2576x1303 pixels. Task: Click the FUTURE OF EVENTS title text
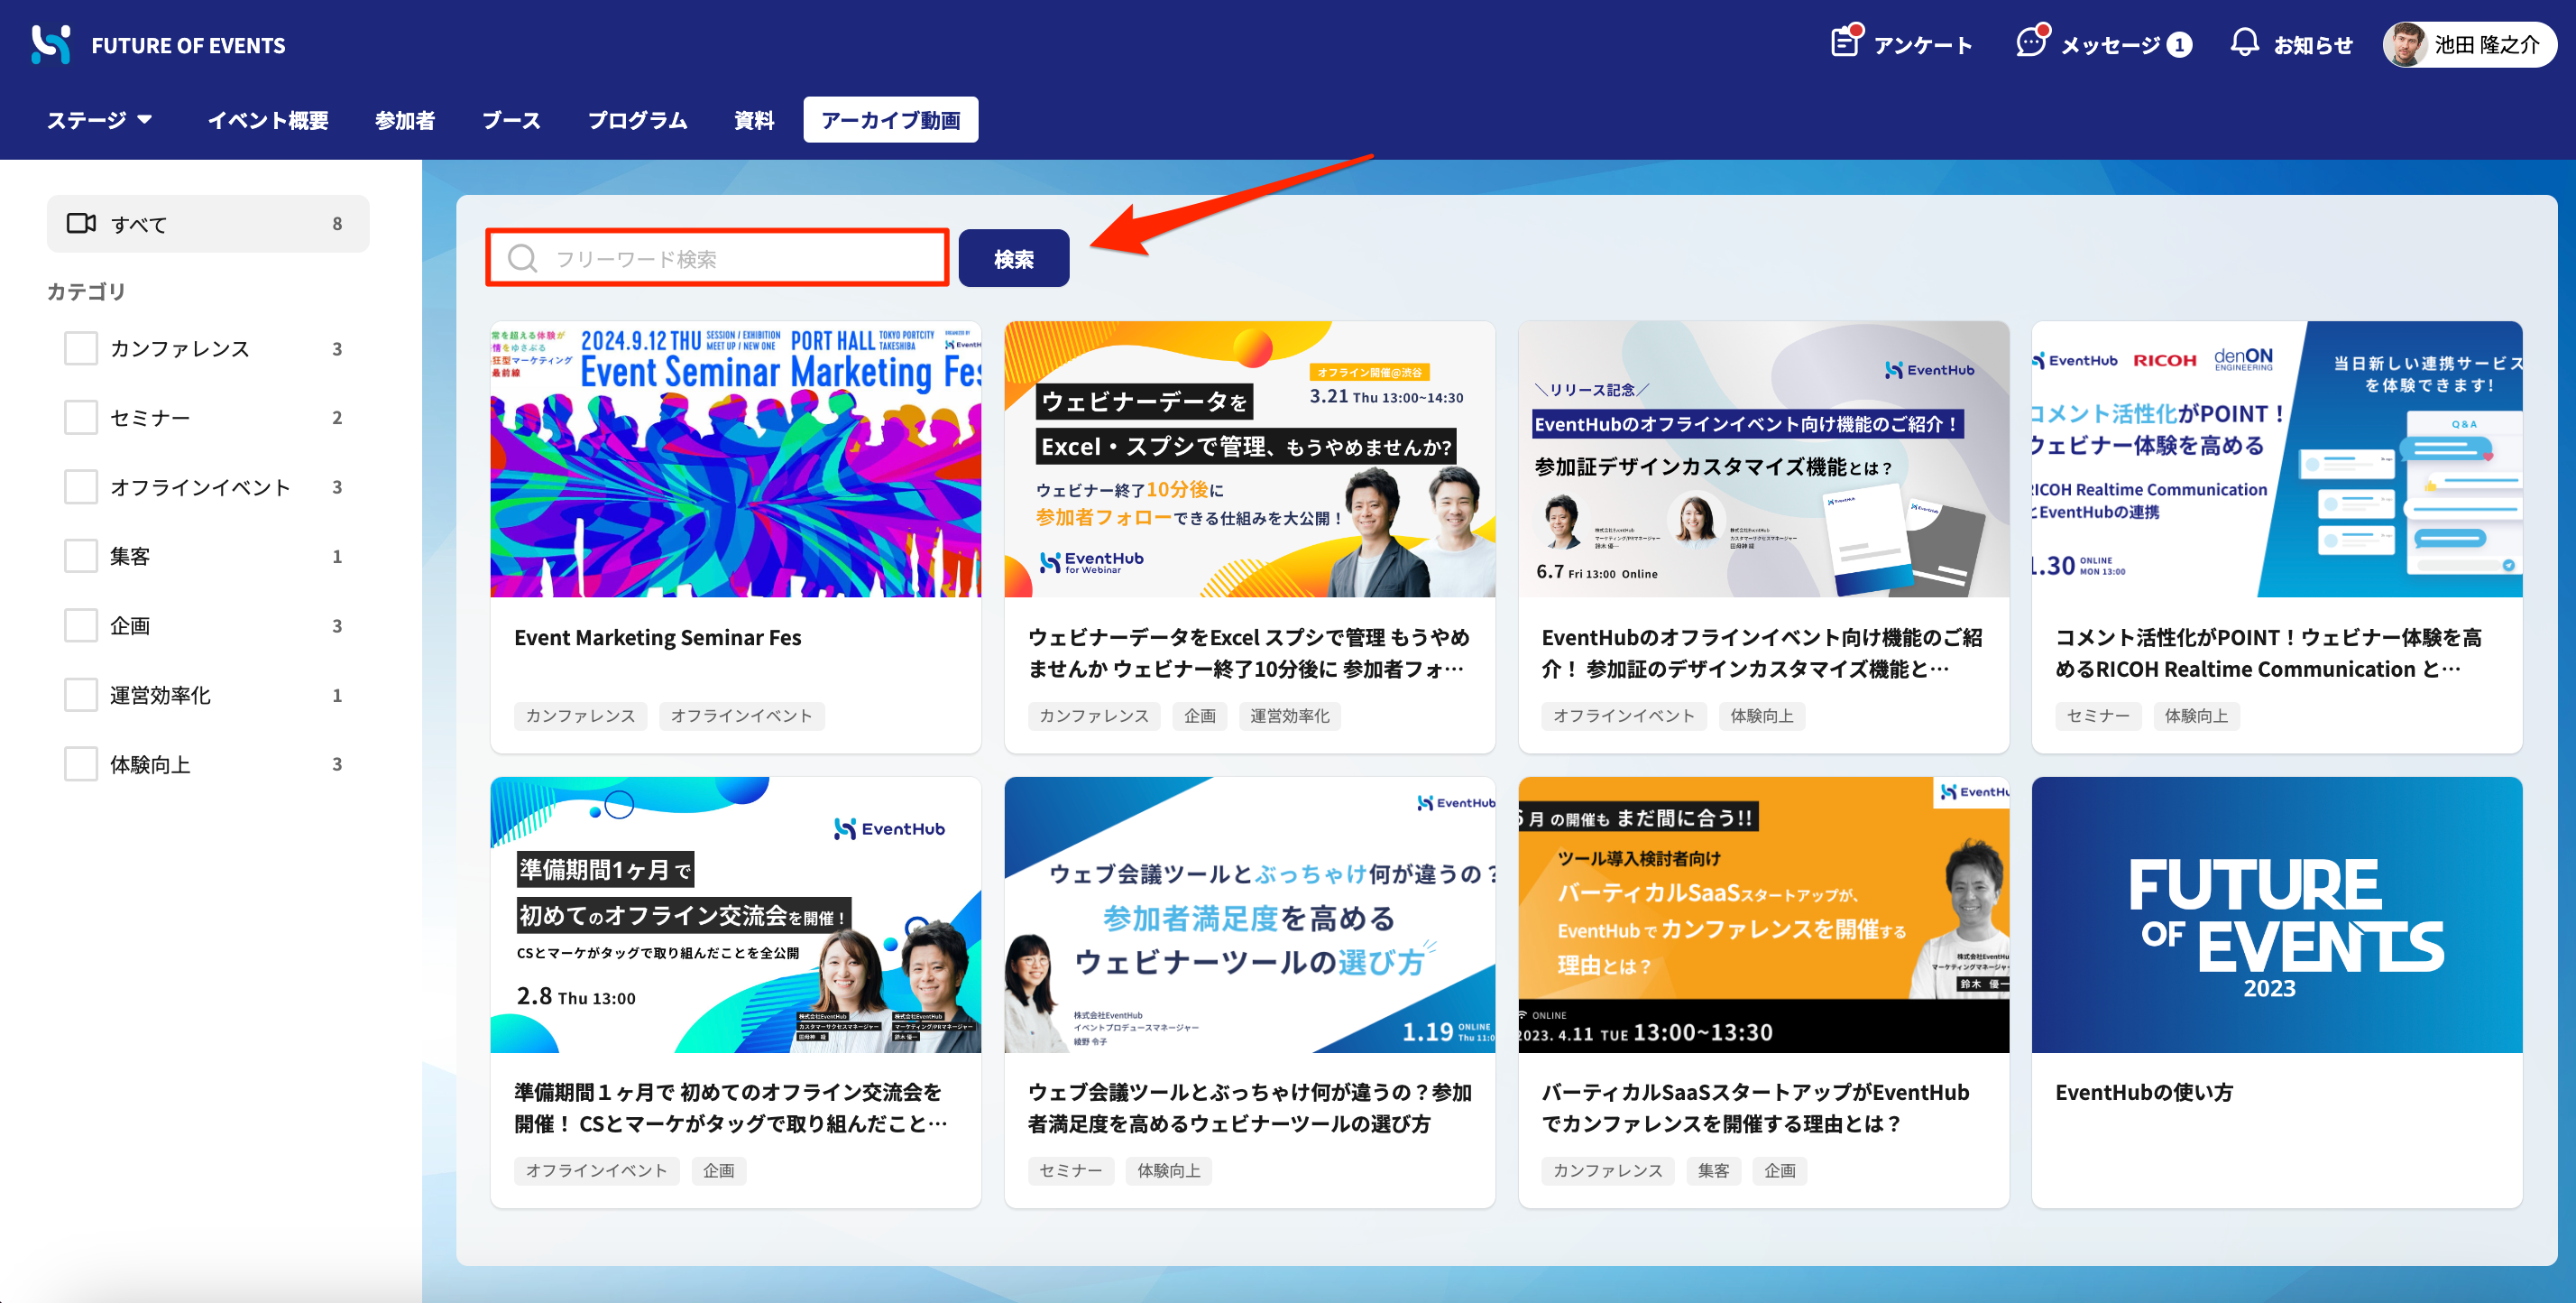click(x=188, y=45)
